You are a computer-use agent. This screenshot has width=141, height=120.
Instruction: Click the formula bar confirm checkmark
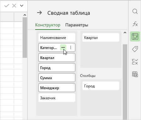[7, 6]
